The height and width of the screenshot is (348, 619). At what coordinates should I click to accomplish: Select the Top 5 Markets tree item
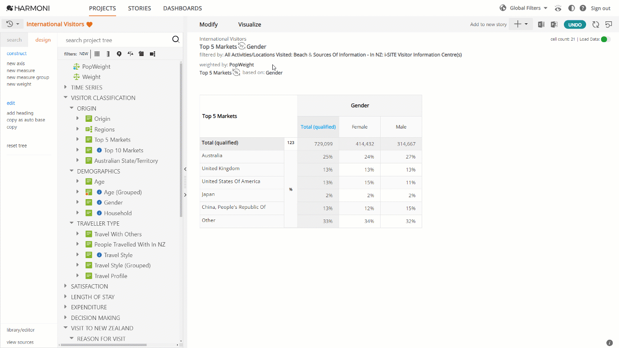click(112, 140)
